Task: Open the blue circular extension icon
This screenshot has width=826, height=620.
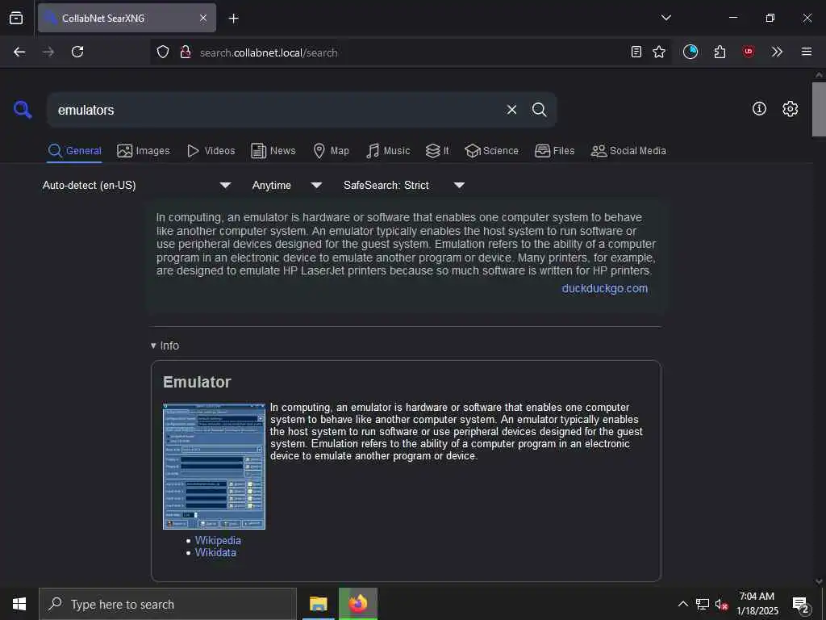Action: tap(690, 52)
